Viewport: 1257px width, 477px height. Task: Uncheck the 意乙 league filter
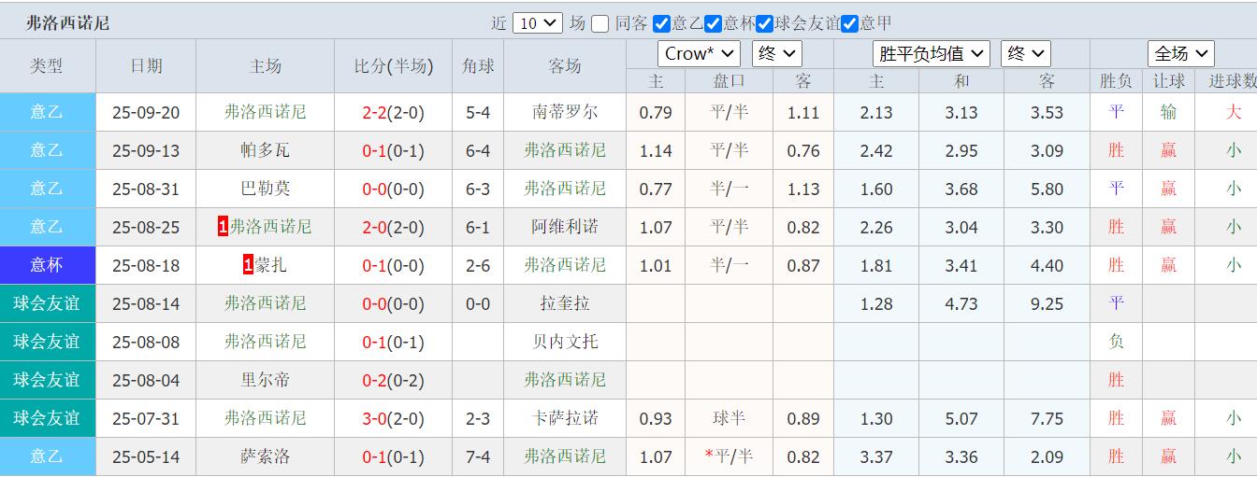pyautogui.click(x=661, y=23)
